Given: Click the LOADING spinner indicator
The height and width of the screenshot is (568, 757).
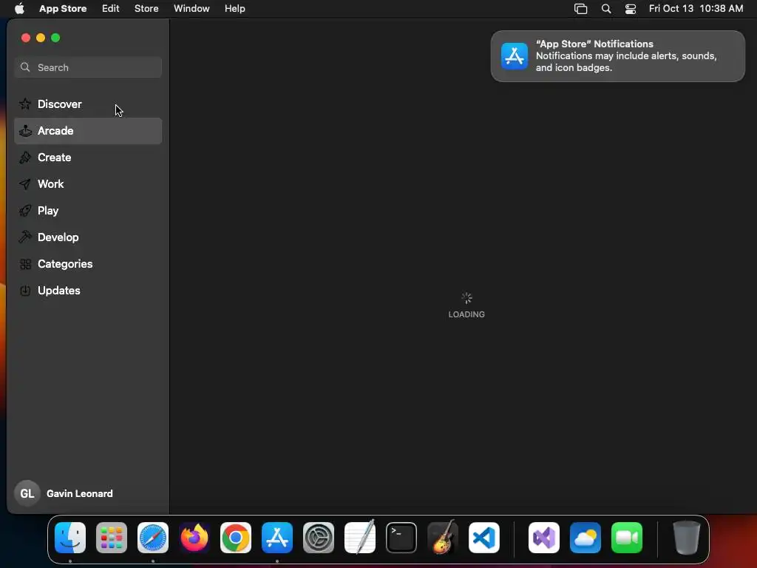Looking at the screenshot, I should coord(466,298).
